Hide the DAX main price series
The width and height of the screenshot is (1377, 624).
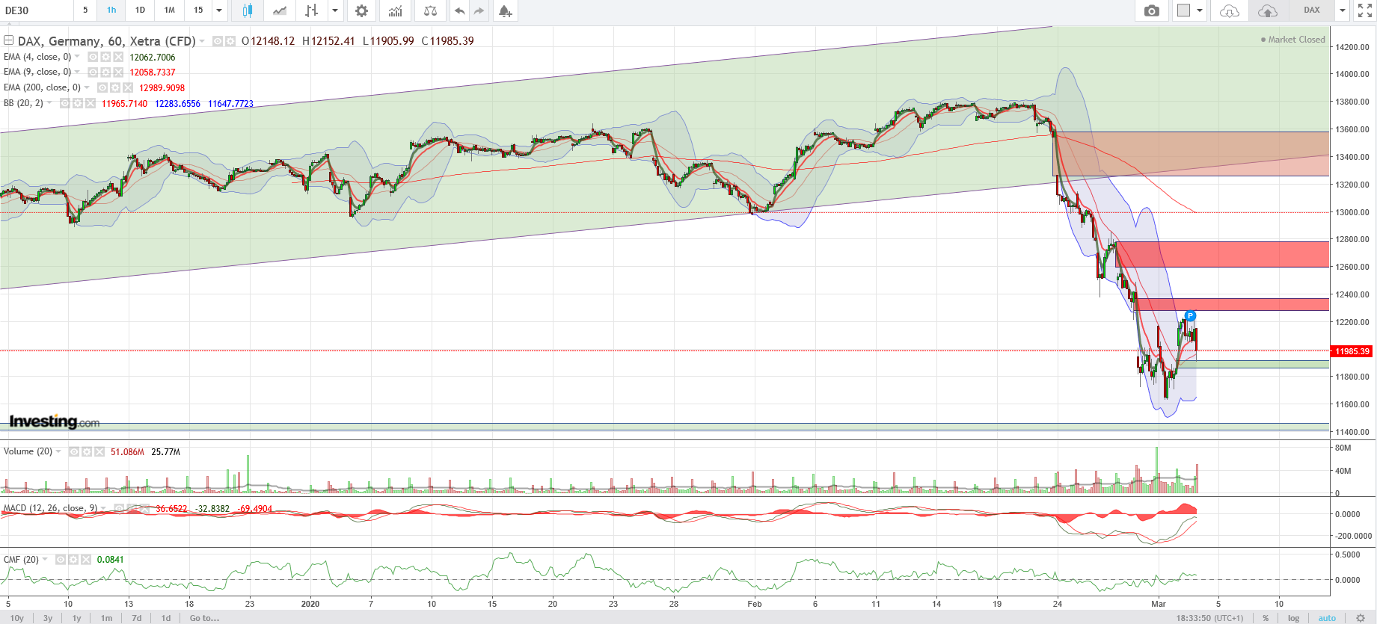[218, 41]
